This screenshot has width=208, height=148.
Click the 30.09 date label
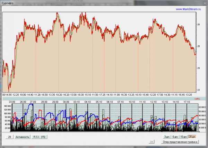(x=66, y=102)
